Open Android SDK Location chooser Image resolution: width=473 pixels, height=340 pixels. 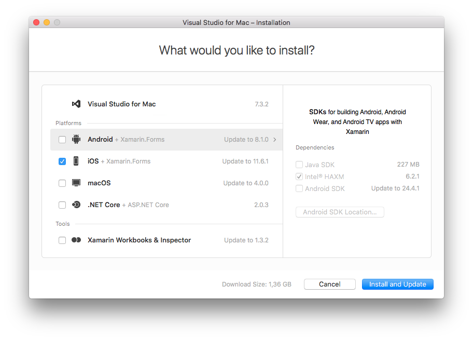(340, 212)
